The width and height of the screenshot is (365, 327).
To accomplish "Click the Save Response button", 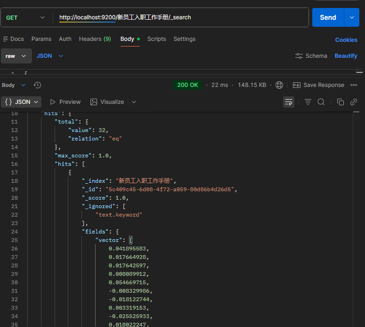I will (x=319, y=85).
